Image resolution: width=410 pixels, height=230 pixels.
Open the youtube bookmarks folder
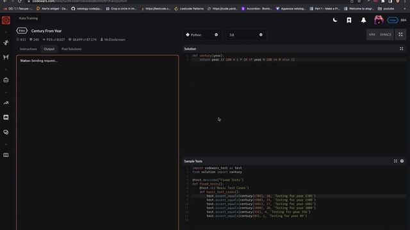click(386, 8)
